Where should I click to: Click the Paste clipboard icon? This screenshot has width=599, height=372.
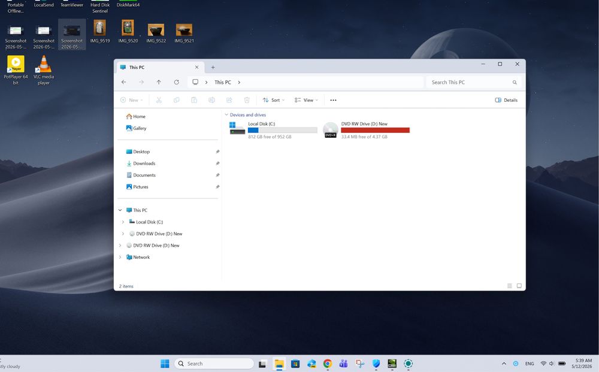[x=194, y=100]
